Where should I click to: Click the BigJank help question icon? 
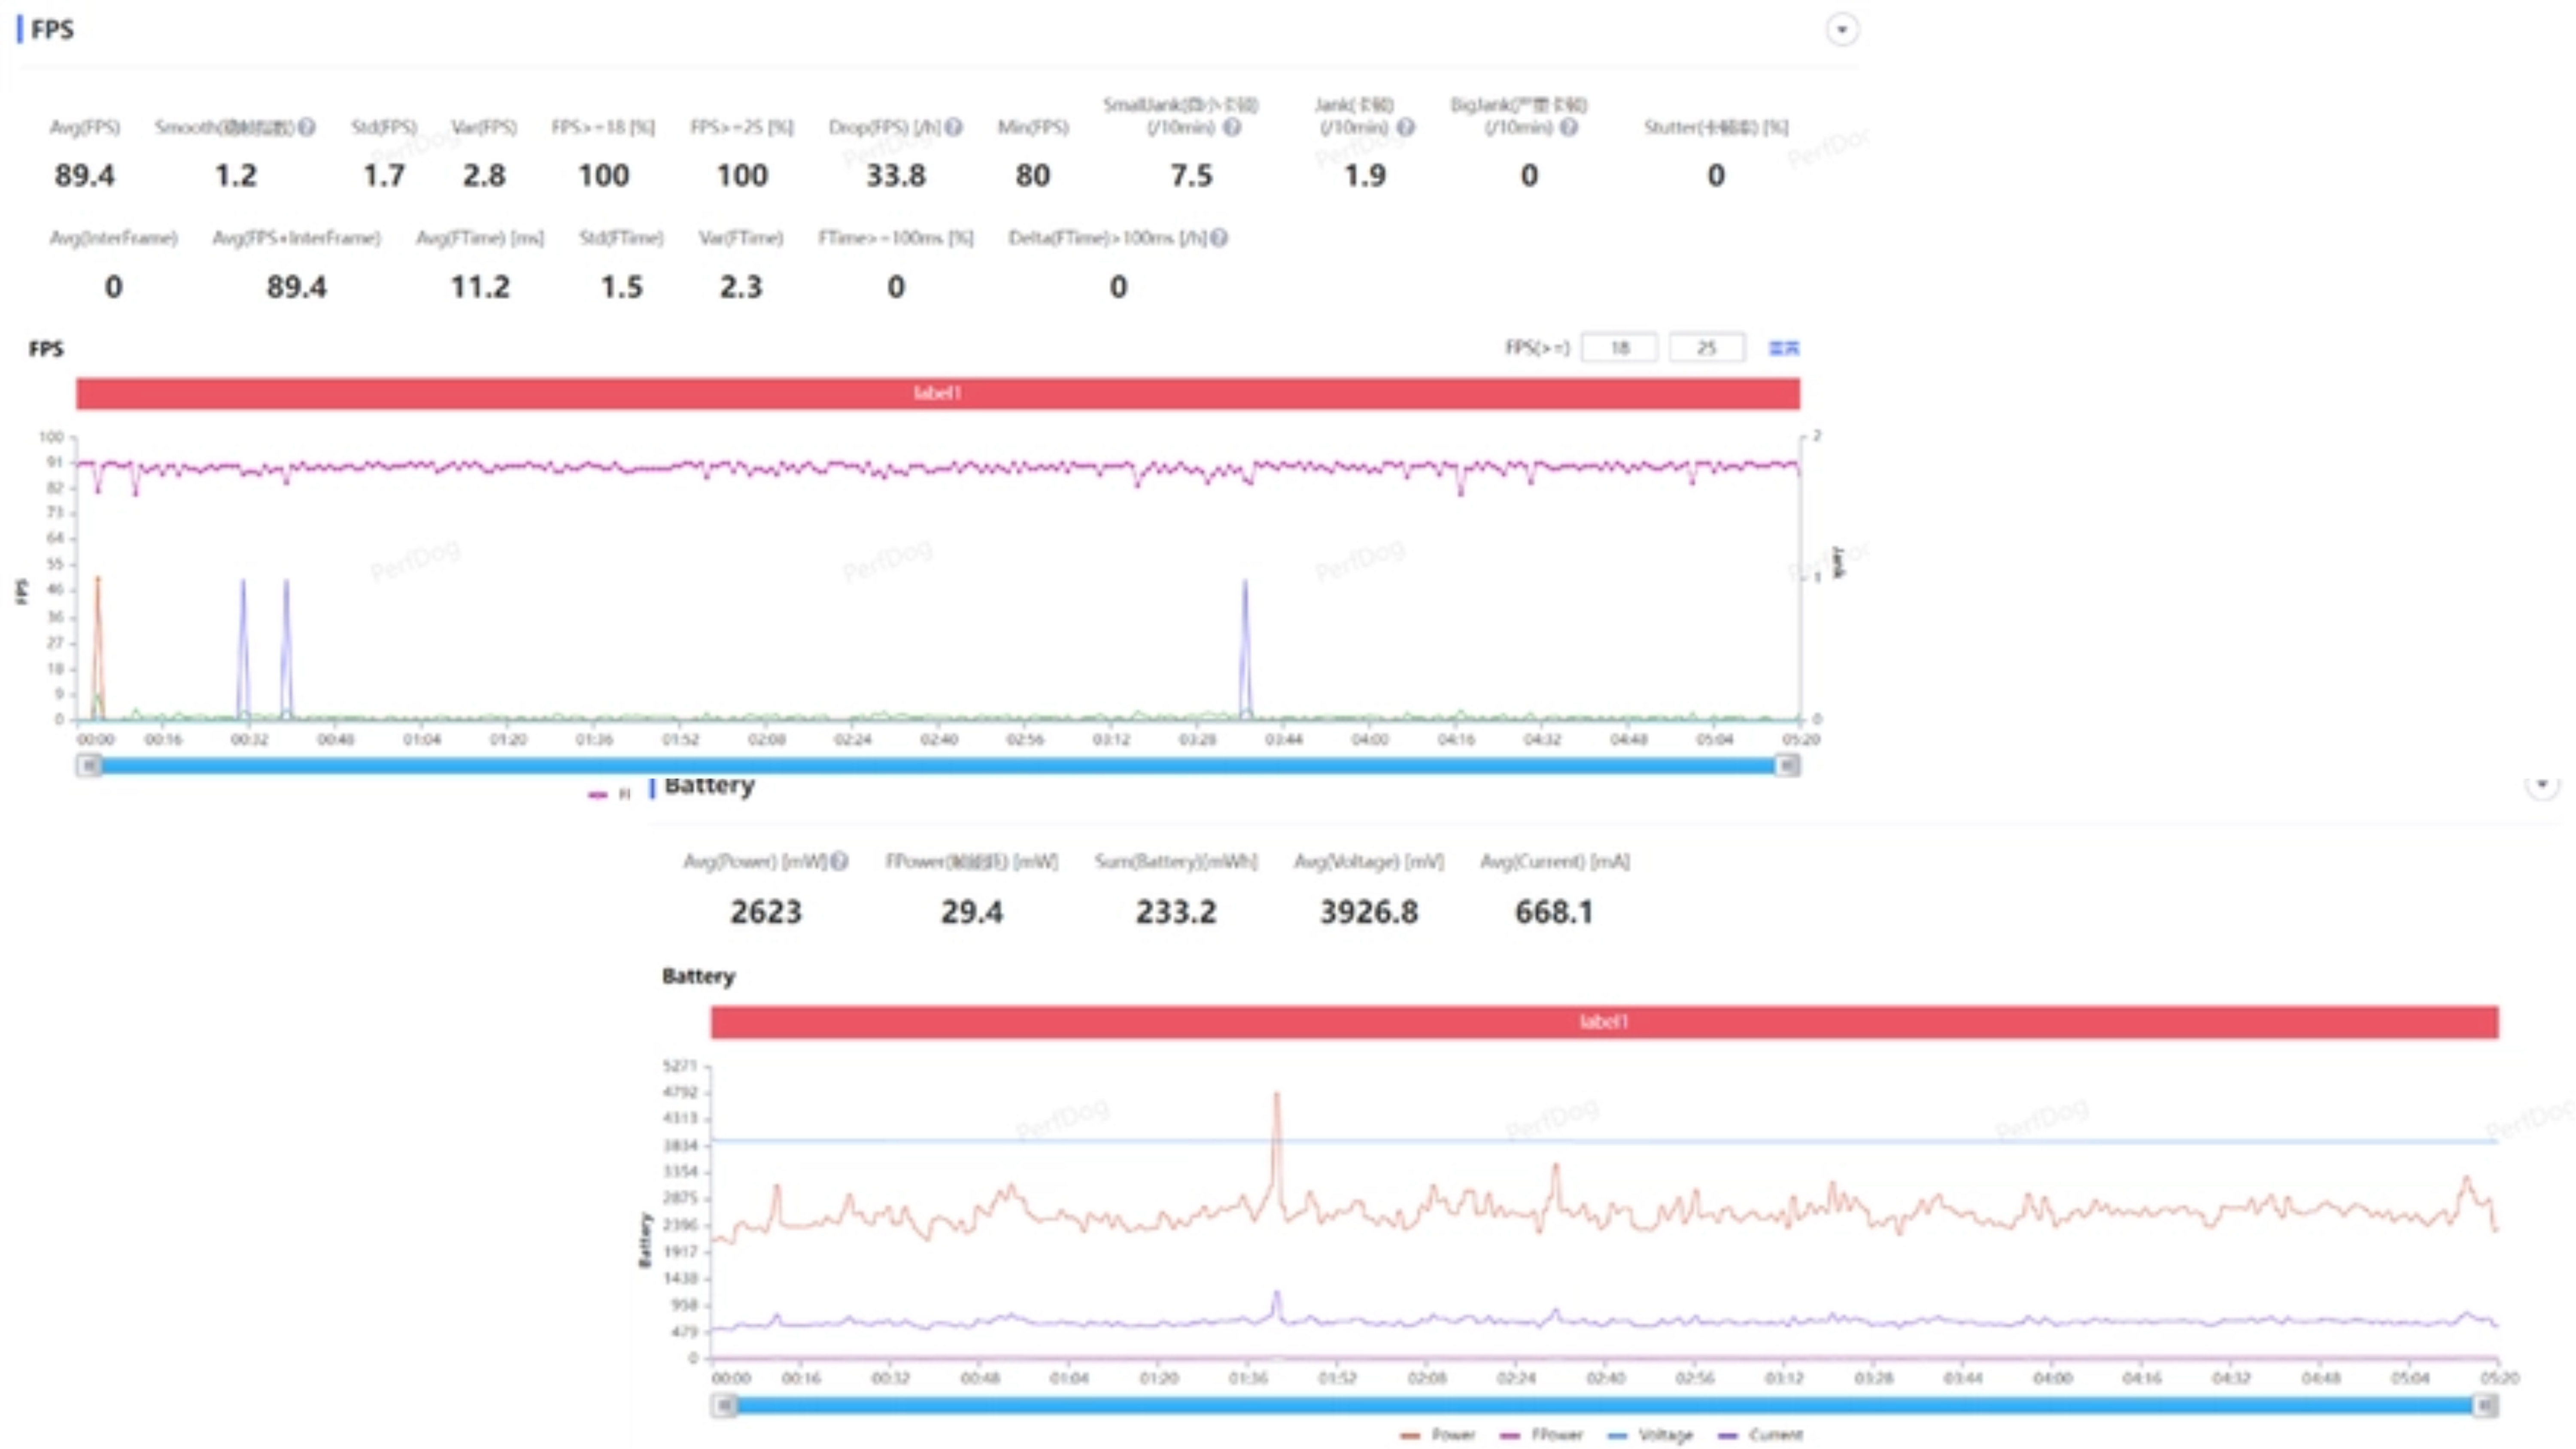click(x=1569, y=127)
